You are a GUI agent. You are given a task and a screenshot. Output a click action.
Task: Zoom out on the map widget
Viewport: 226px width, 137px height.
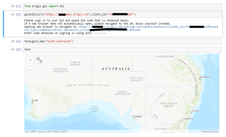(x=30, y=66)
